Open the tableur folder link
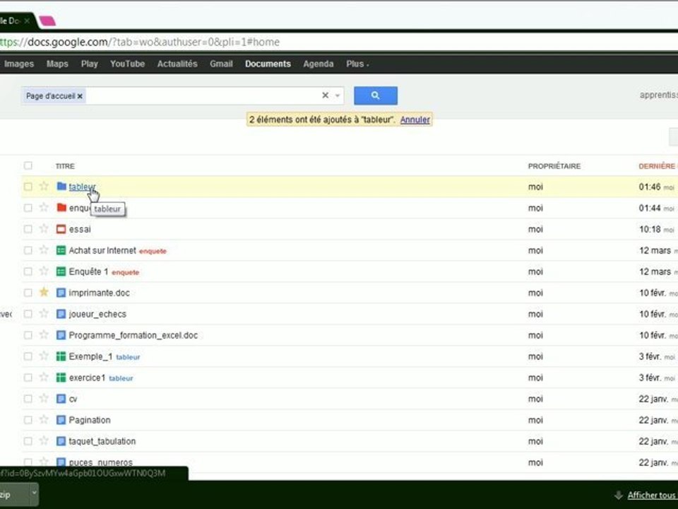Viewport: 678px width, 509px height. (82, 187)
